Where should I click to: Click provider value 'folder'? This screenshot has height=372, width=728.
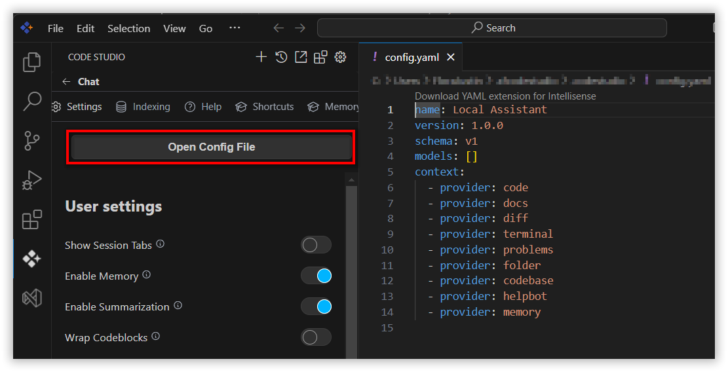[x=522, y=265]
